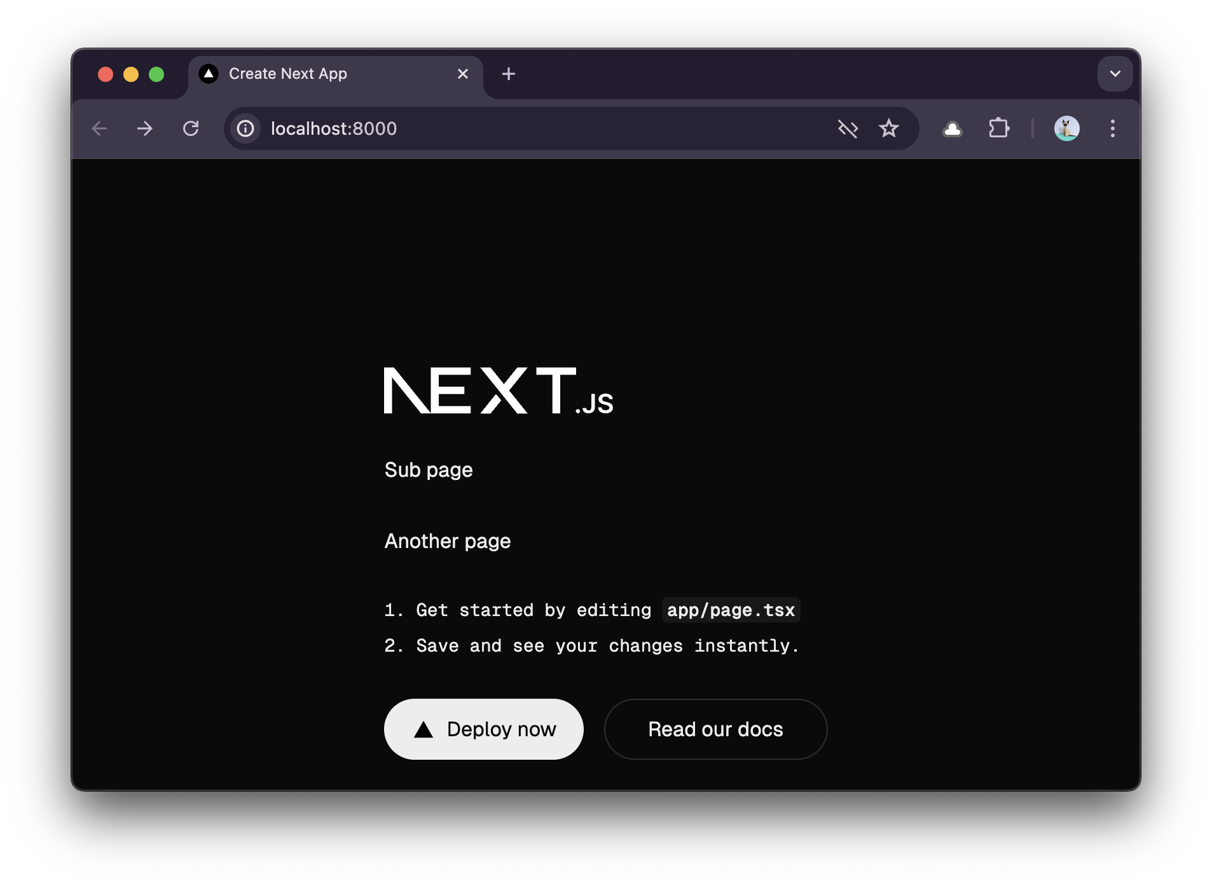Viewport: 1212px width, 885px height.
Task: Expand the tab search dropdown chevron
Action: tap(1115, 74)
